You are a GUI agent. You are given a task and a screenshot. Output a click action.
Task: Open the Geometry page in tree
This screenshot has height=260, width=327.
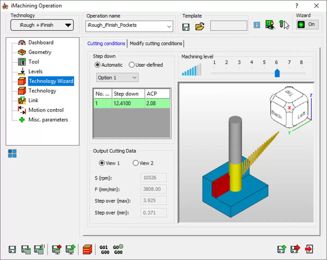coord(40,52)
